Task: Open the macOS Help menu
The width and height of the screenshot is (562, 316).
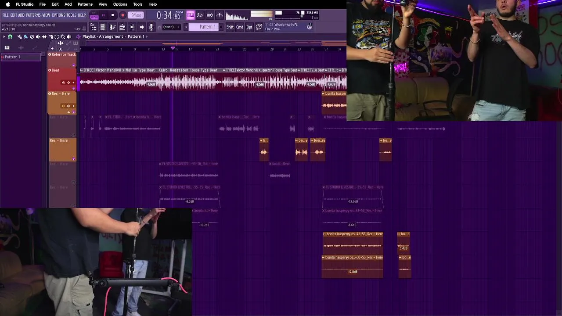Action: [152, 4]
